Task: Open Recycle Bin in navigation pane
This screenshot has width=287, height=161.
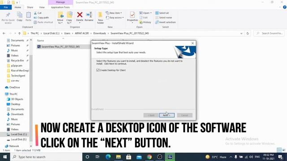Action: pos(17,60)
